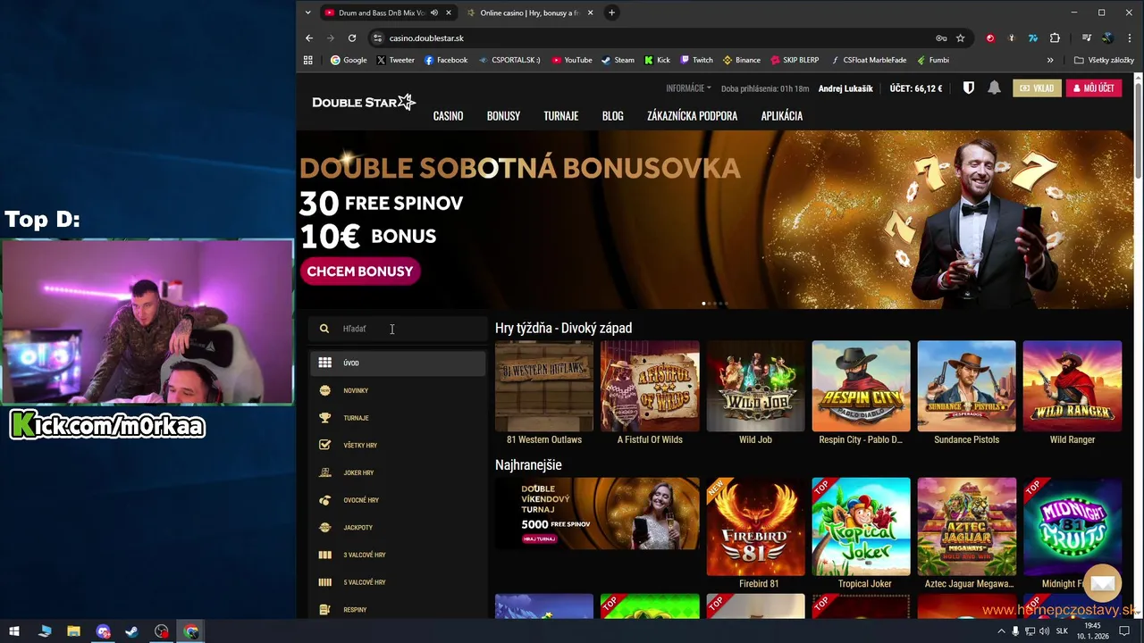Open a new tab with the plus button
Screen dimensions: 1144x643
tap(611, 13)
